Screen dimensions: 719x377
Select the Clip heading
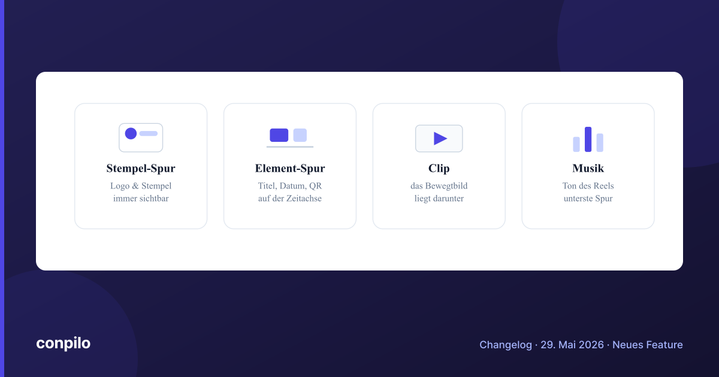pos(439,169)
